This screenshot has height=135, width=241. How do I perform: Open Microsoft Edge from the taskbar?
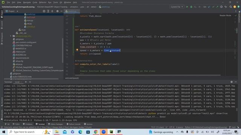[80, 132]
